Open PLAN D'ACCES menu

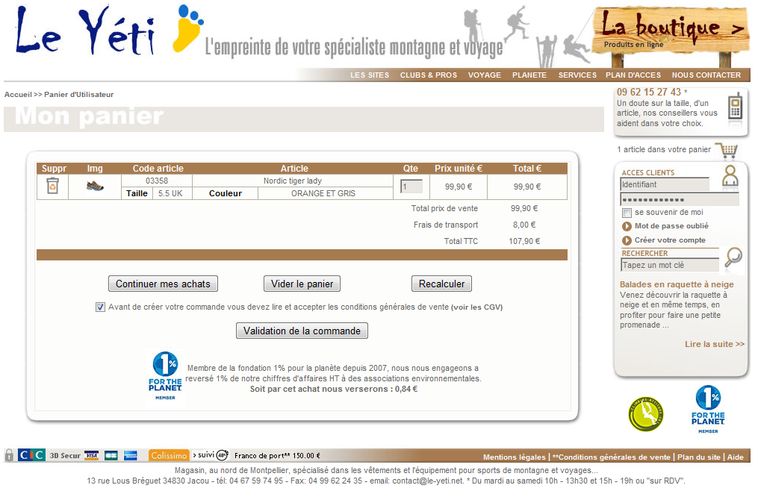click(633, 75)
